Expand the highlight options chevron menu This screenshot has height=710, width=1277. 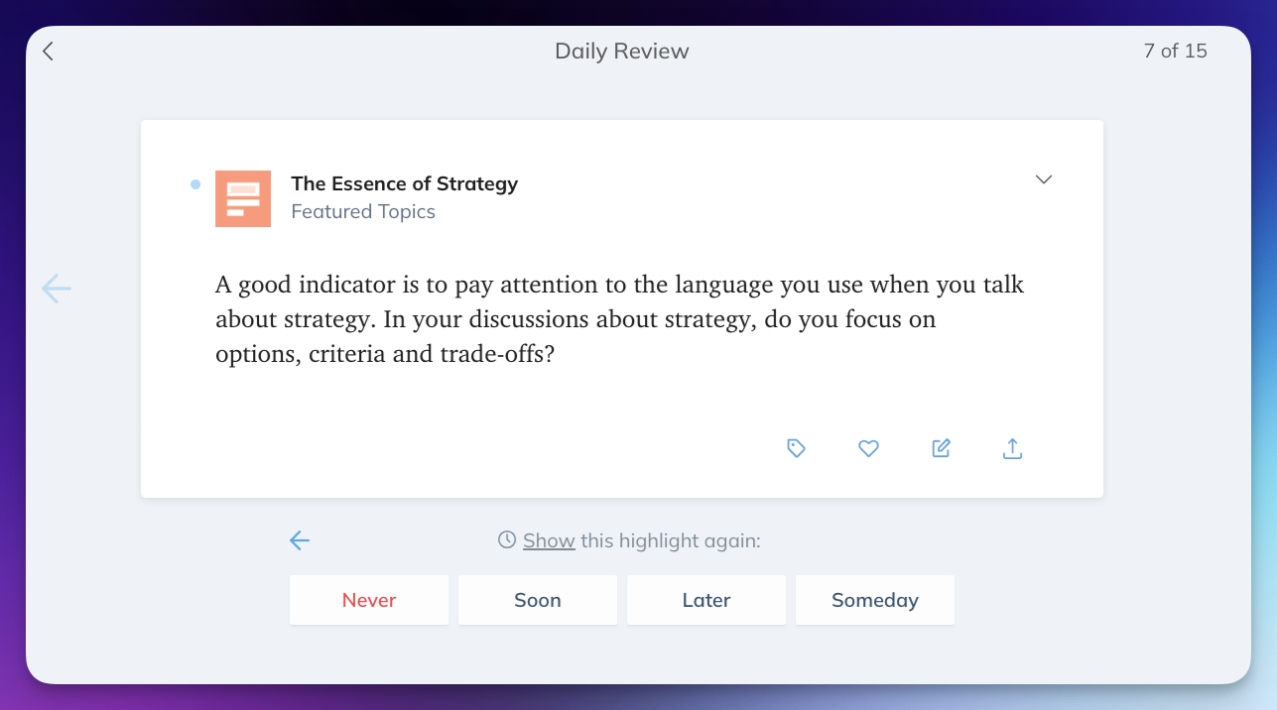(1043, 179)
